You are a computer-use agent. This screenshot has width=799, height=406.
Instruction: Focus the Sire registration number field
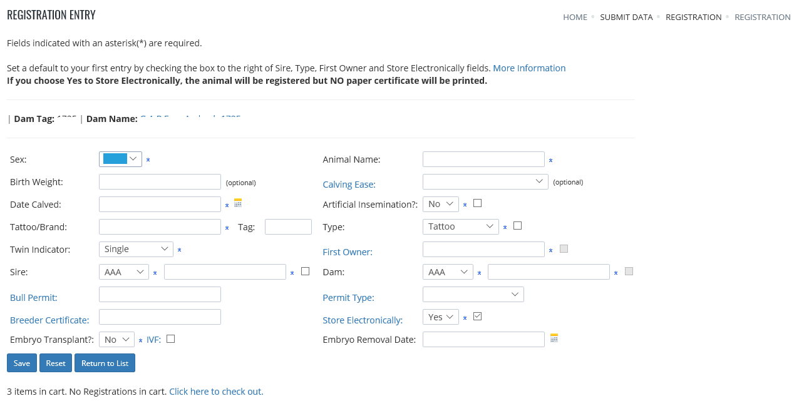pos(225,272)
